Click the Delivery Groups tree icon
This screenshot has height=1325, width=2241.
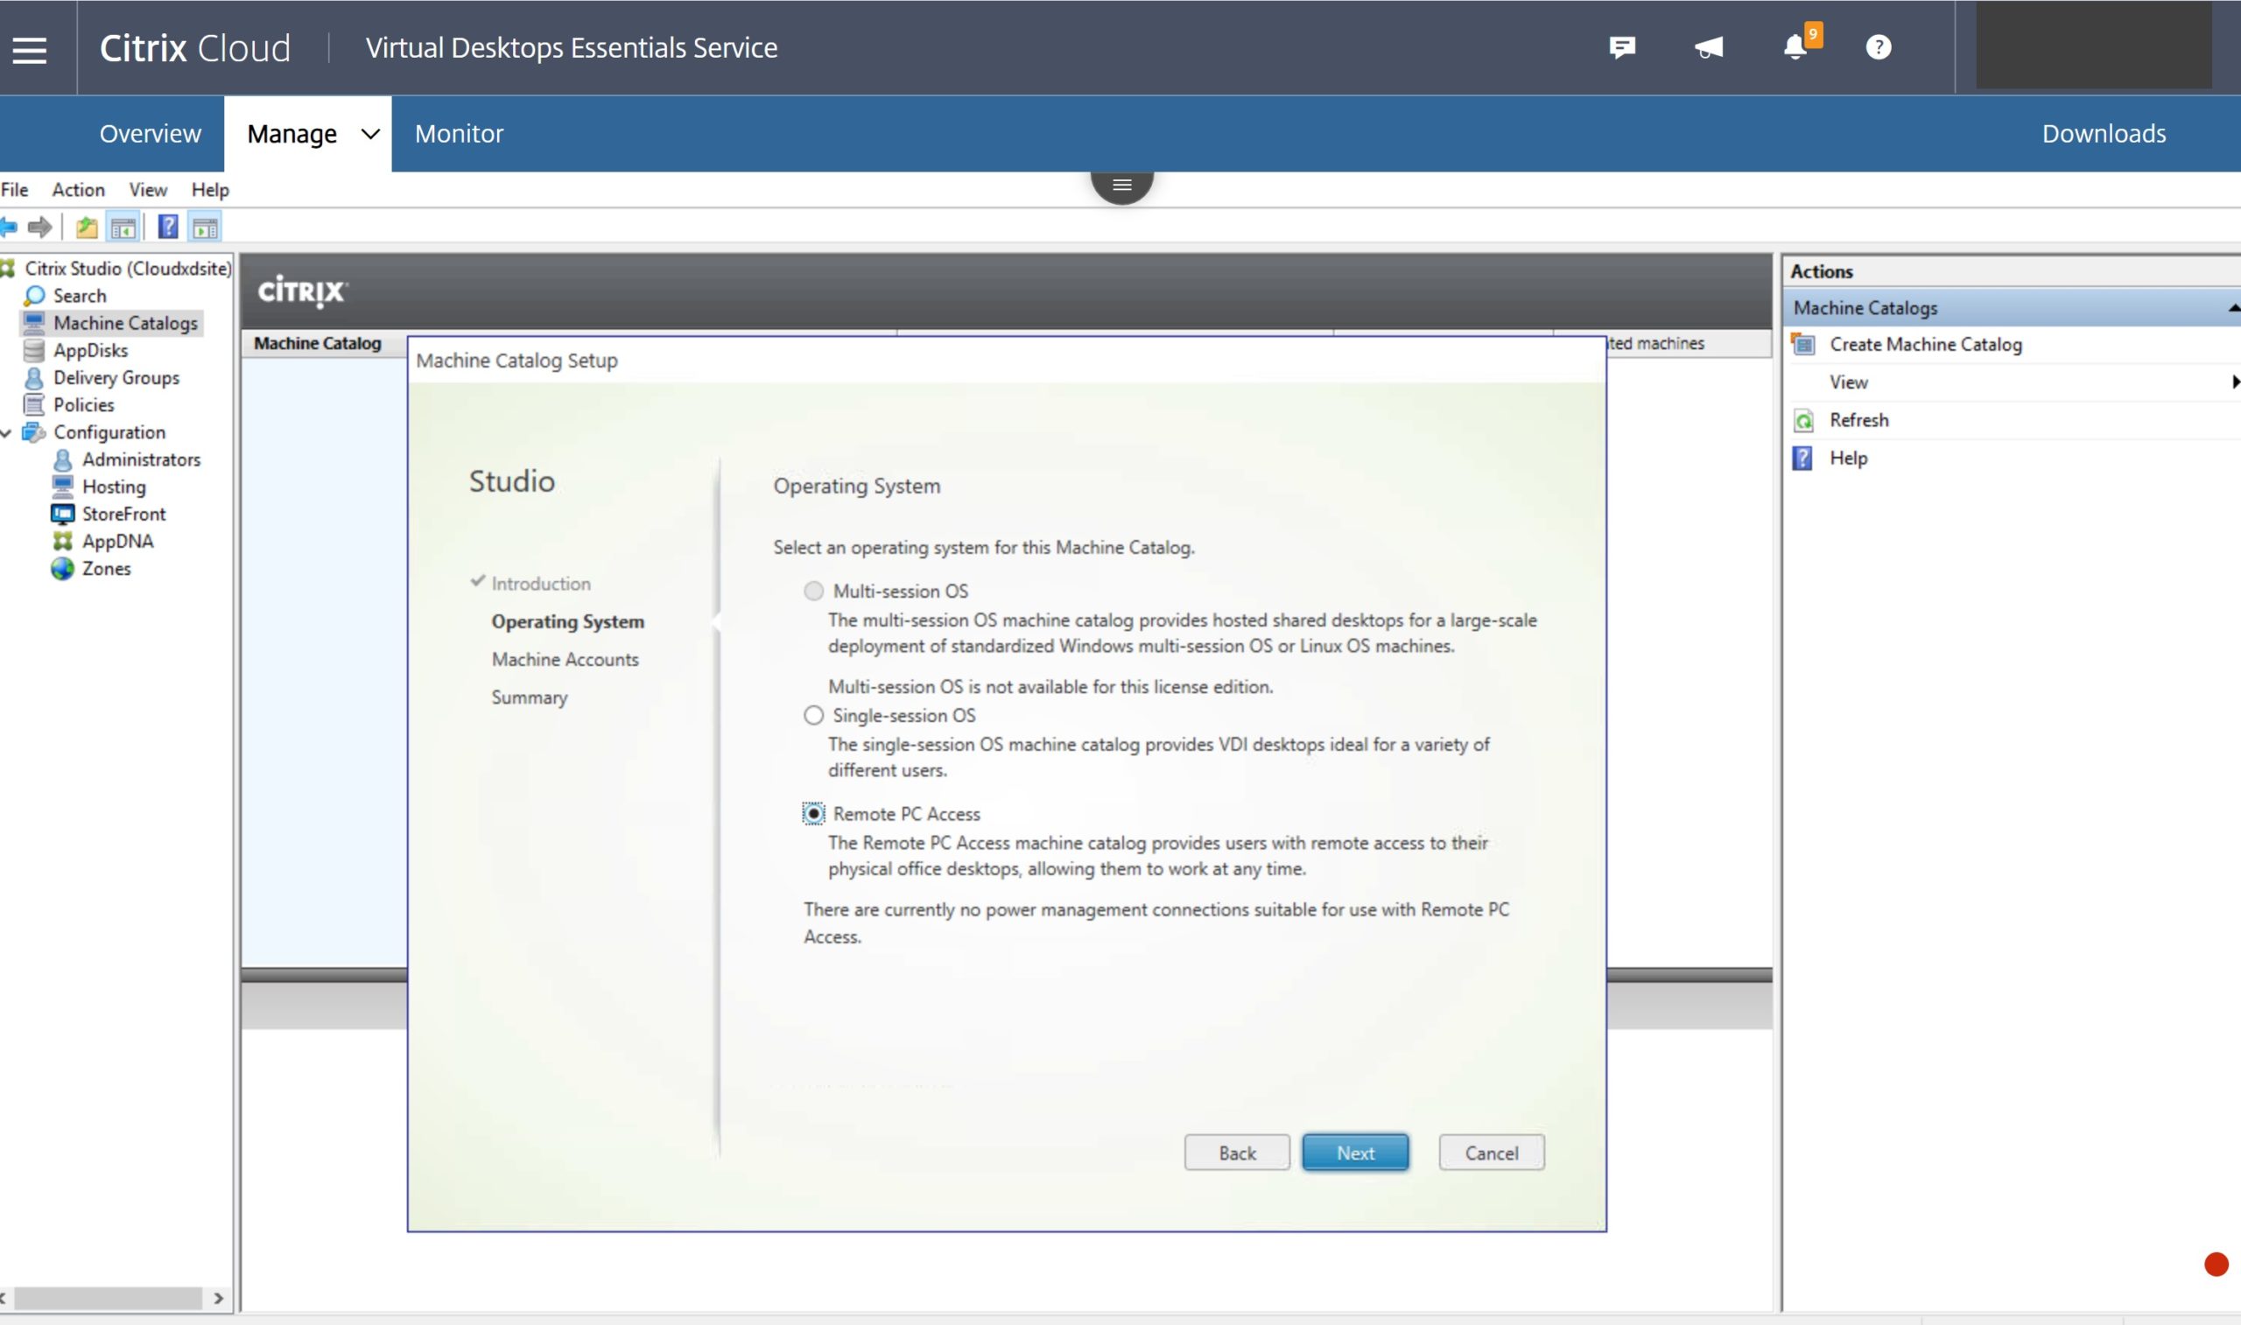point(34,378)
